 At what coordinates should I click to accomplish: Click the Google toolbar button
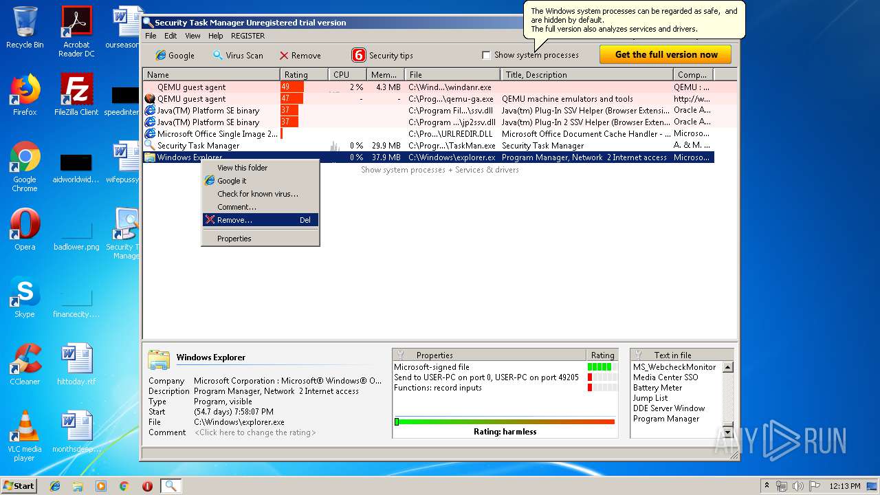coord(175,55)
